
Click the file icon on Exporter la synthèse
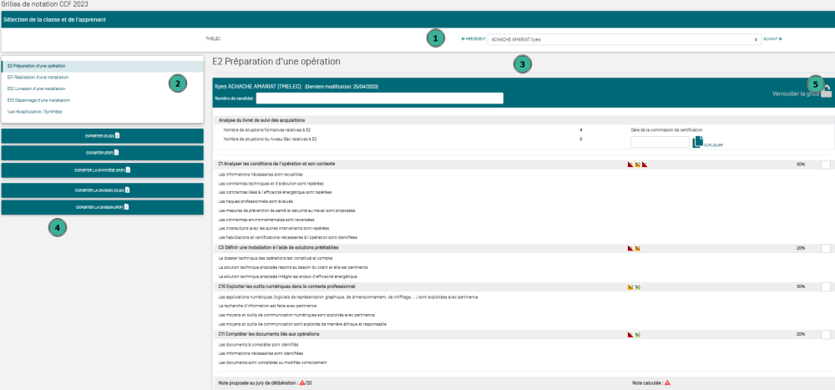coord(128,170)
